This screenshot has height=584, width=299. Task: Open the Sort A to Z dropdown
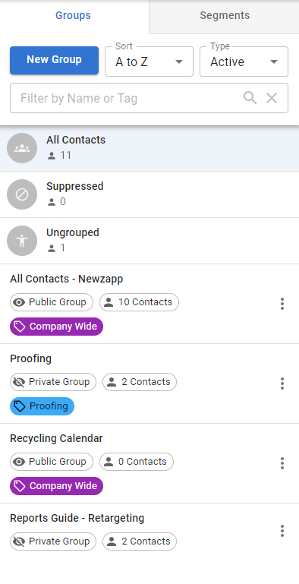click(x=149, y=62)
